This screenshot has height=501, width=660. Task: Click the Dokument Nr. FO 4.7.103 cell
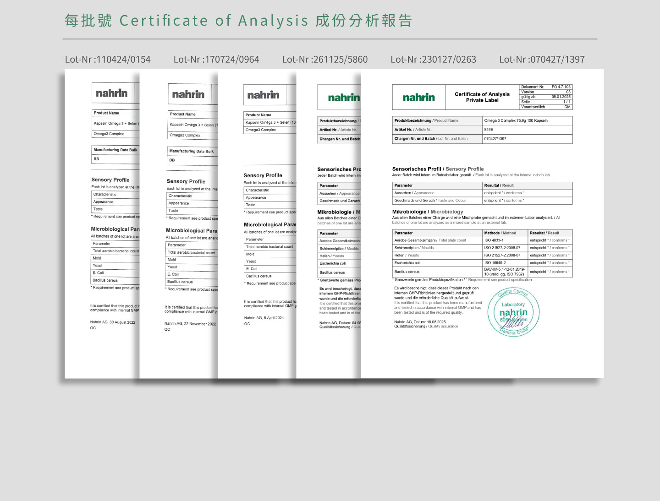546,87
